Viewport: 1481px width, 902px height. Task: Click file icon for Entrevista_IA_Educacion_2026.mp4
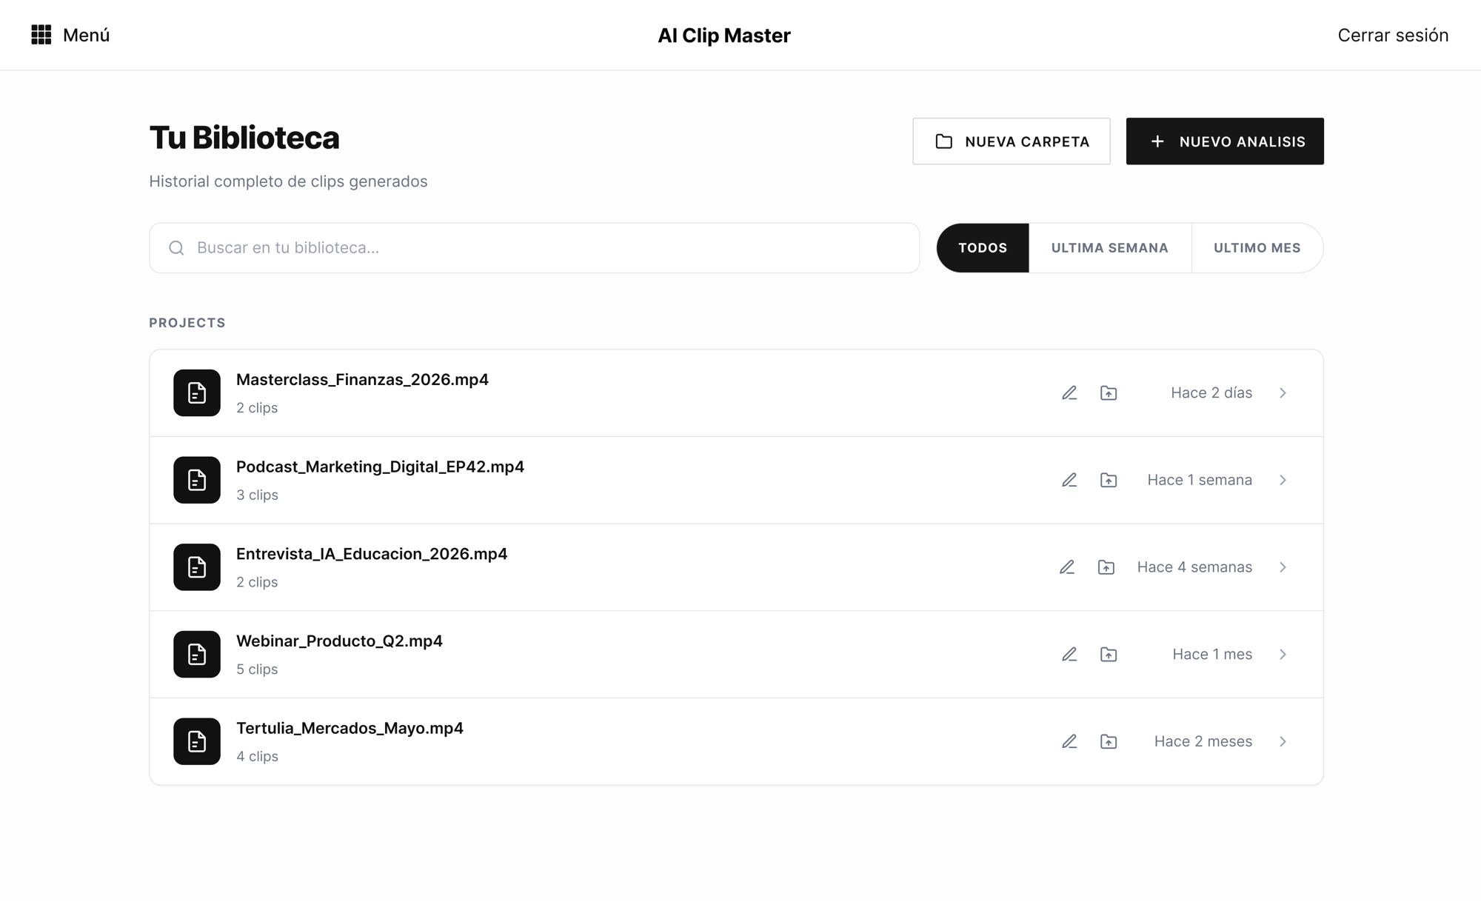(x=197, y=567)
